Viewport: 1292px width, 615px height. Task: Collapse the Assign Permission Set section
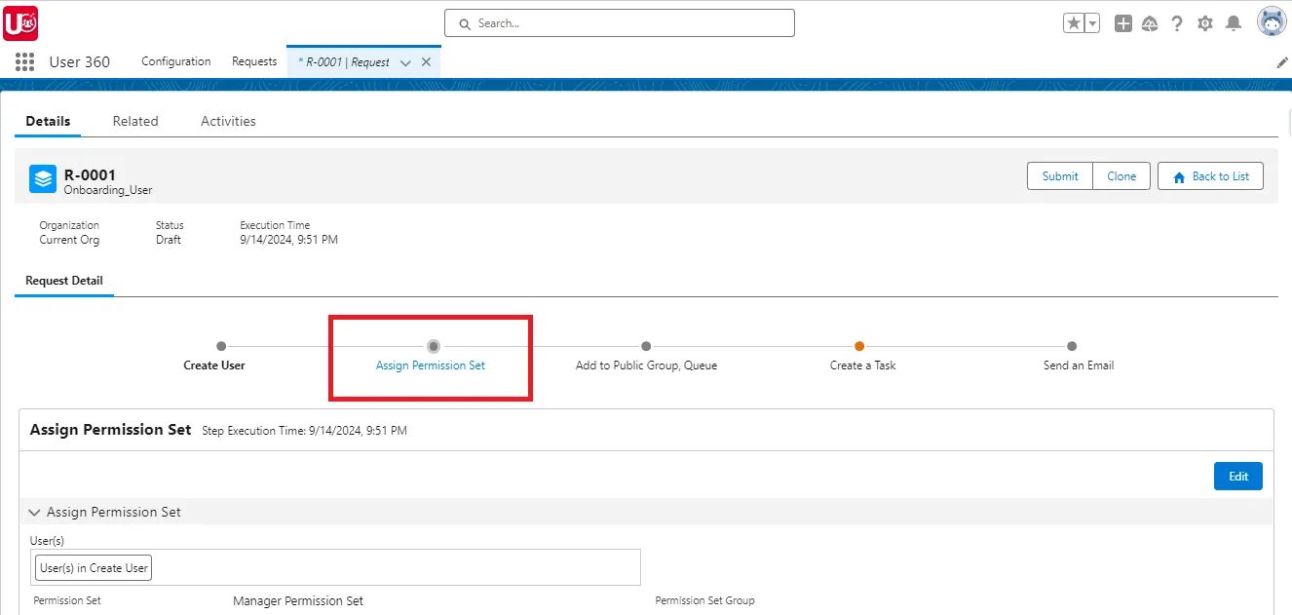tap(34, 512)
